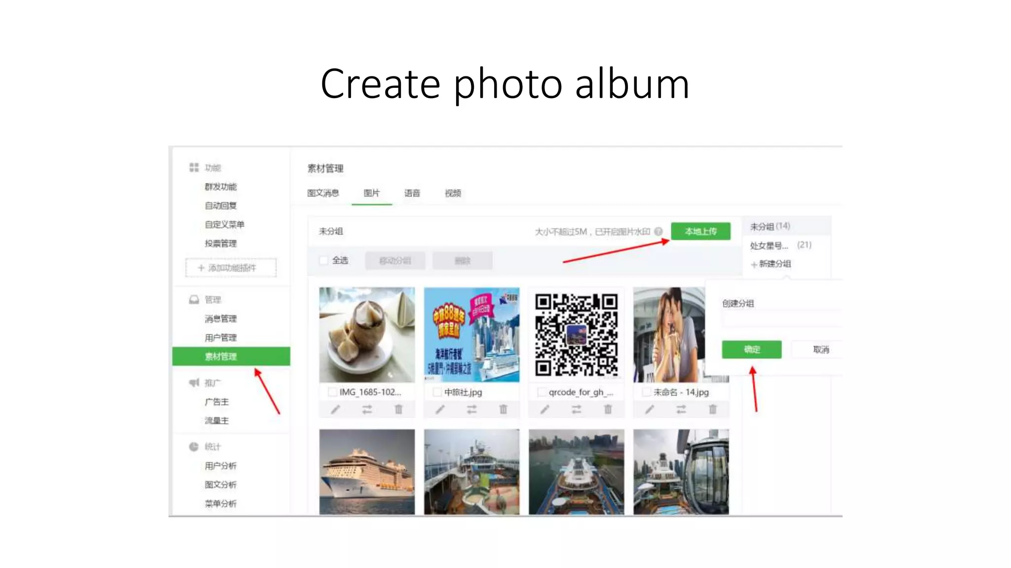This screenshot has height=568, width=1011.
Task: Open 用户管理 in the sidebar
Action: (221, 338)
